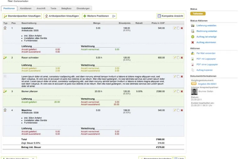
Task: Edit the Installation position with pencil icon
Action: (174, 28)
